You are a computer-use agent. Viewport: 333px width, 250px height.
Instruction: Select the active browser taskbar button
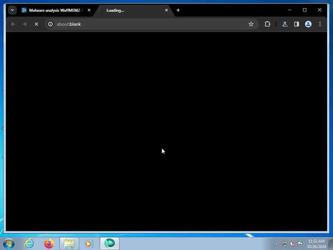tap(110, 243)
